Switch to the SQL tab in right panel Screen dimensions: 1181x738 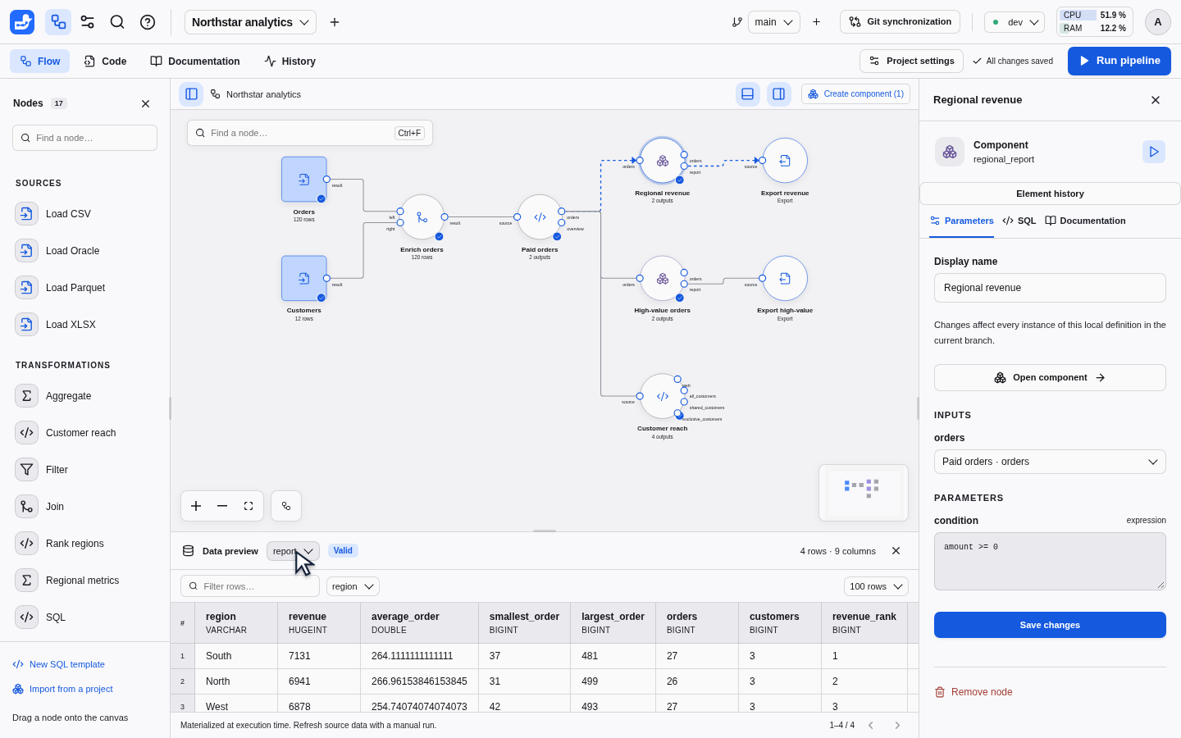pos(1019,221)
